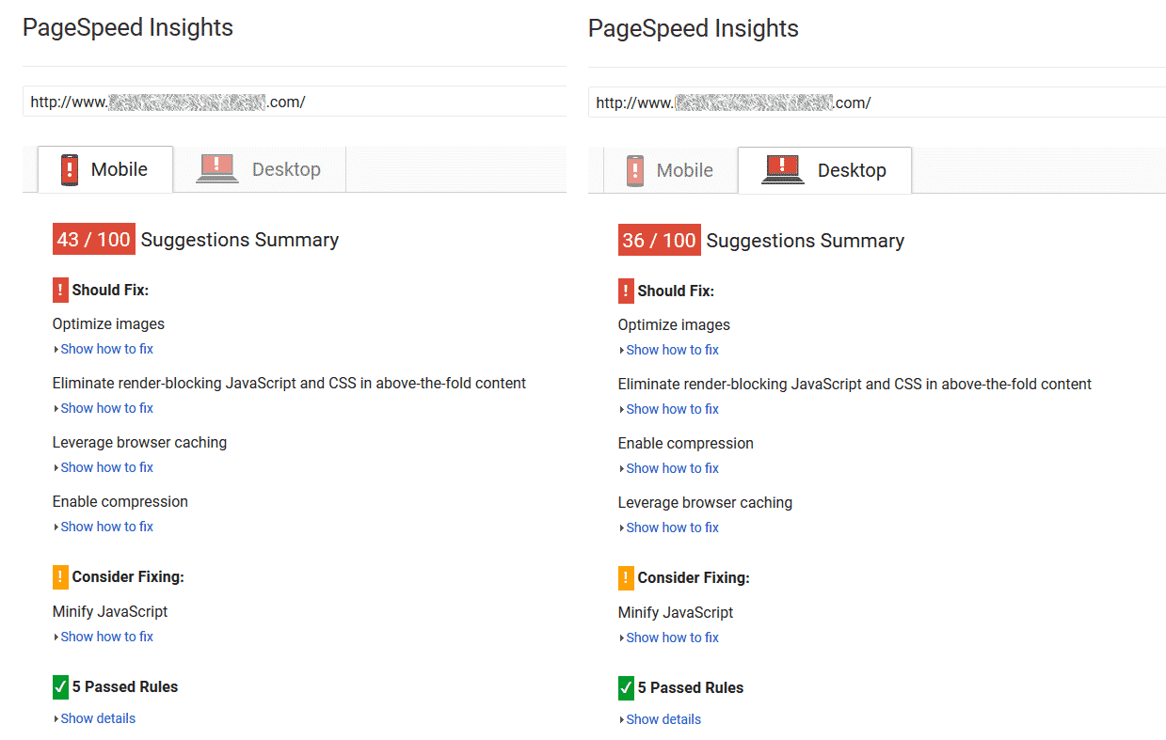Click red Should Fix icon in right panel
Screen dimensions: 1166x740
click(626, 291)
